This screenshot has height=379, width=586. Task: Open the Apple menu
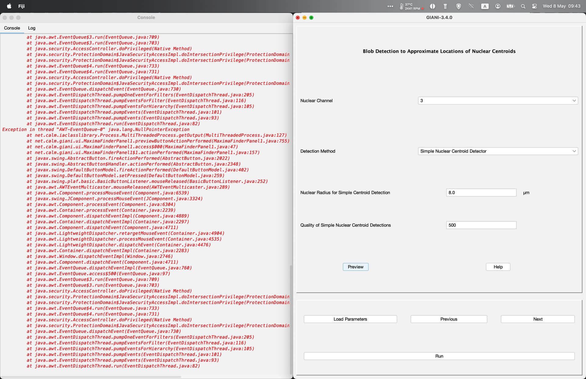tap(9, 6)
